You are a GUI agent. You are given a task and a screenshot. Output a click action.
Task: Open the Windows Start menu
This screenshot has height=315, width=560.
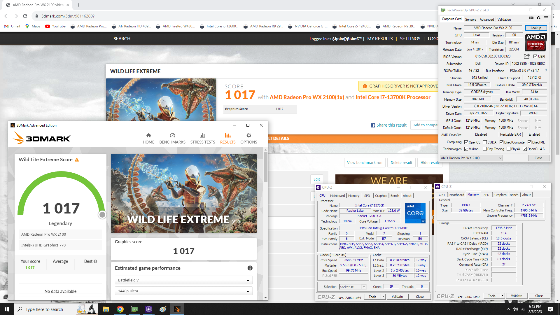point(7,309)
